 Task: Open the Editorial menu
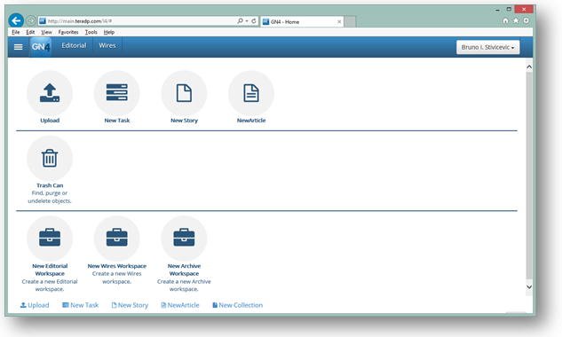pyautogui.click(x=74, y=45)
